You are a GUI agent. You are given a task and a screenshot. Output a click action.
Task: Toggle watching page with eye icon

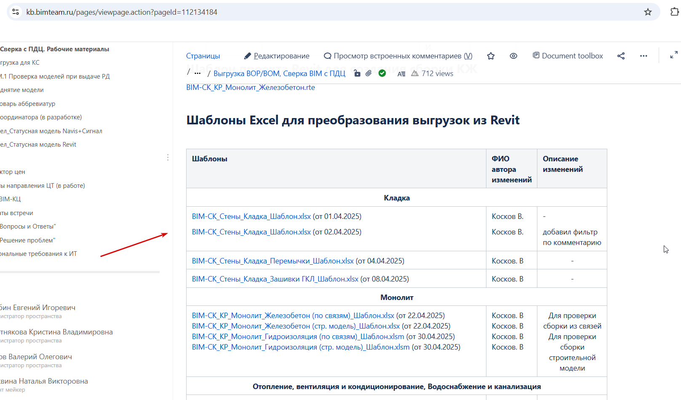(513, 56)
